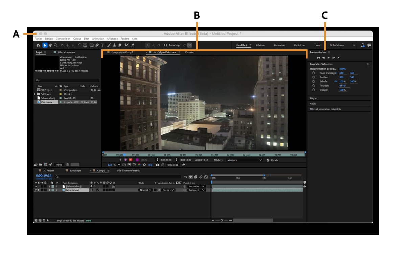Open the Afficher Masques dropdown
This screenshot has width=406, height=262.
point(244,160)
